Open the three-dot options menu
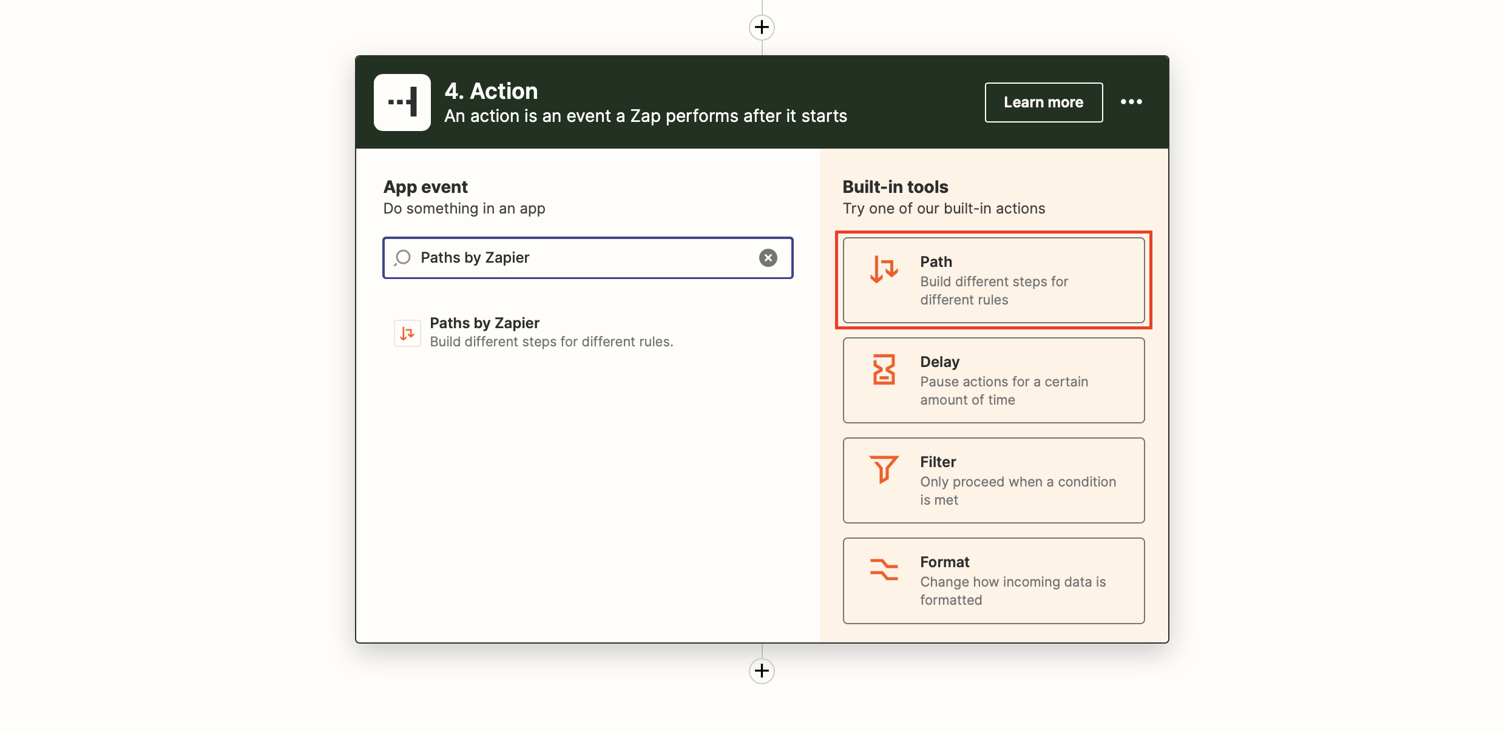The height and width of the screenshot is (734, 1505). point(1131,102)
